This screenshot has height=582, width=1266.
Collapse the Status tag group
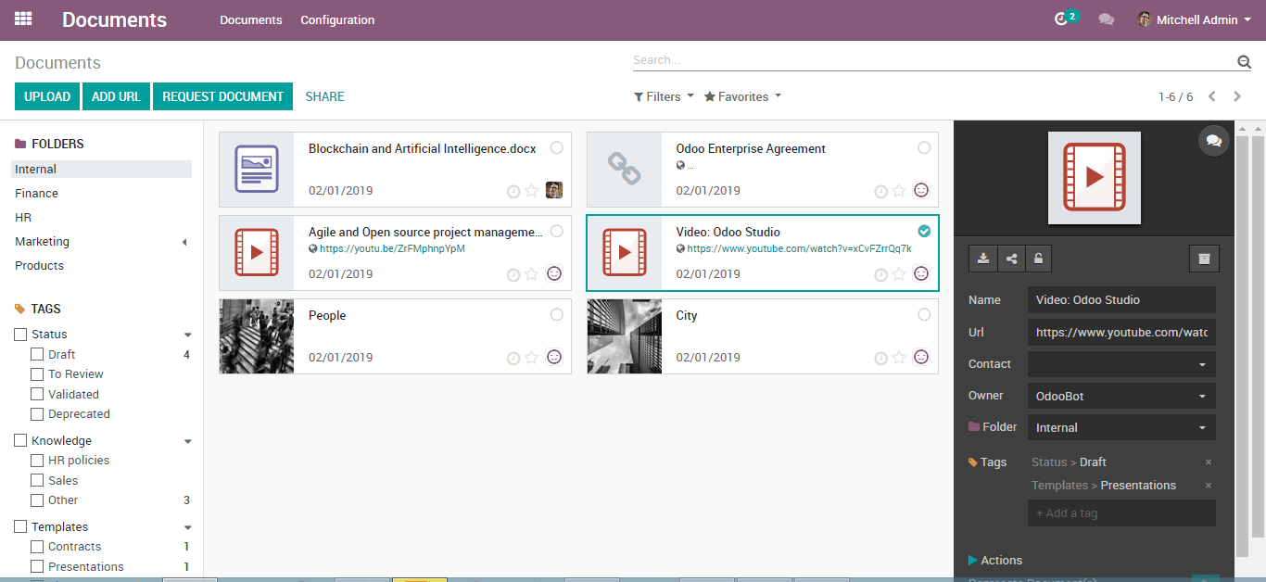(x=187, y=335)
